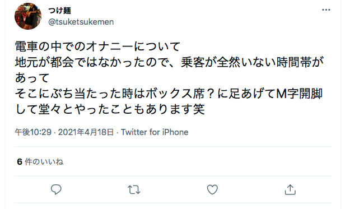345x209 pixels.
Task: Click the short line あって in the tweet
Action: point(32,78)
